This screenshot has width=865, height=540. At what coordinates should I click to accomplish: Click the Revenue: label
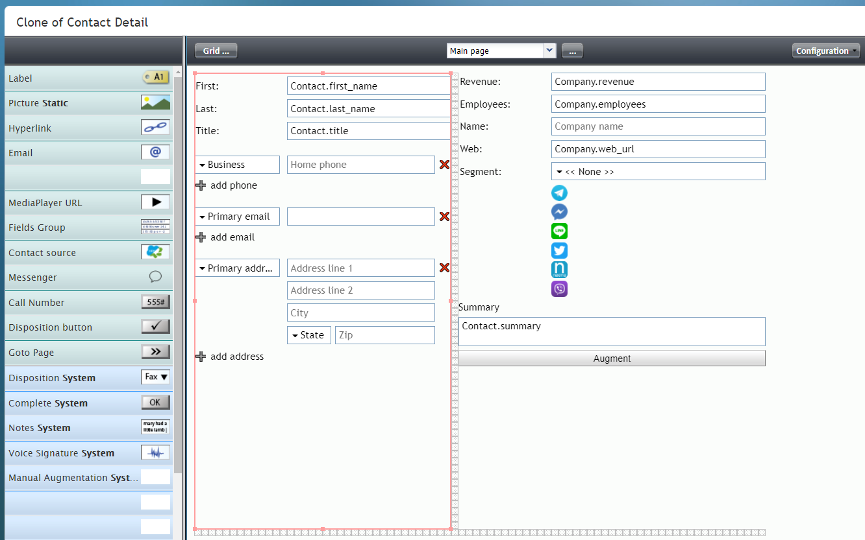coord(481,82)
